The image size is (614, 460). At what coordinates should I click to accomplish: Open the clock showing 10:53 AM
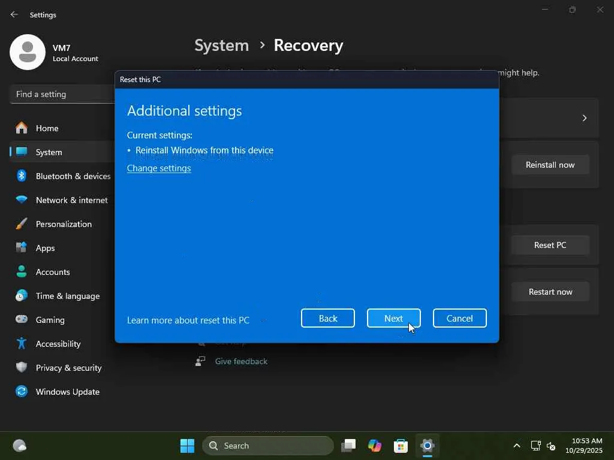point(585,446)
